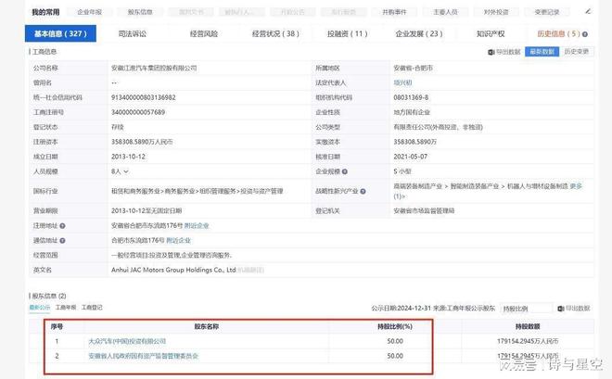This screenshot has height=379, width=612.
Task: Click the 对外投资 shortcut
Action: point(496,12)
